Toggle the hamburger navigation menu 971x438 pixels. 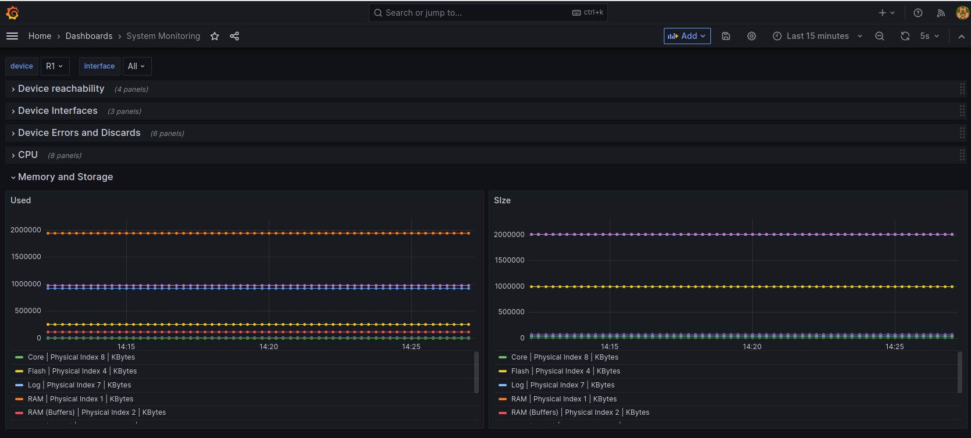[x=12, y=36]
